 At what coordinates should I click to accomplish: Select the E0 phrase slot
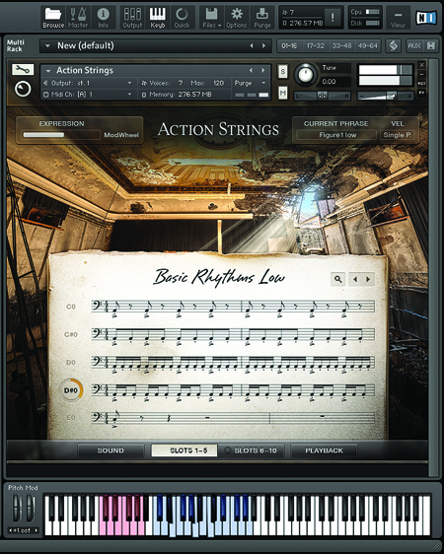click(71, 418)
